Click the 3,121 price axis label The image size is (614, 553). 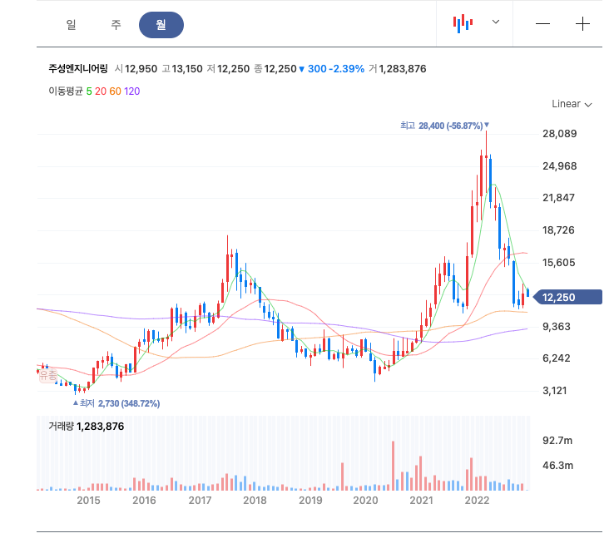555,391
